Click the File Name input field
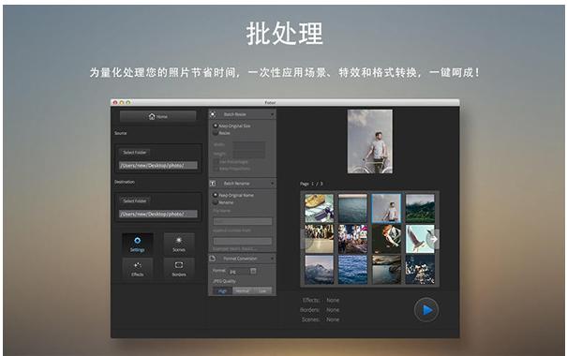 coord(243,221)
